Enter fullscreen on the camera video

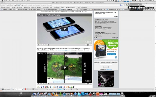90,84
